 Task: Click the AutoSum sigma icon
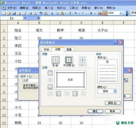pos(91,13)
